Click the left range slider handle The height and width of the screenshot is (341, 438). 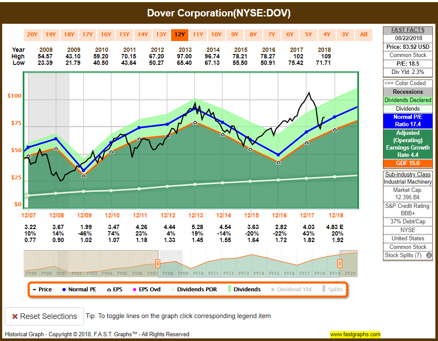click(x=158, y=263)
